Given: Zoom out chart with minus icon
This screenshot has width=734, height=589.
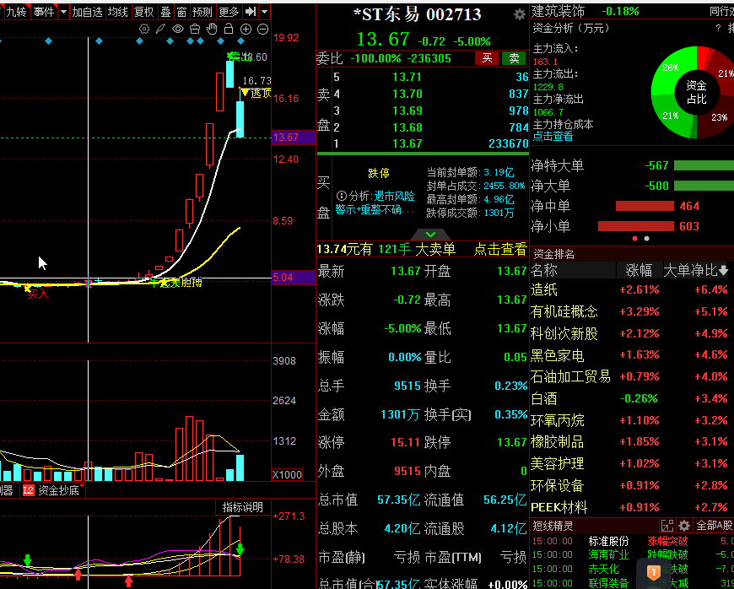Looking at the screenshot, I should (263, 29).
